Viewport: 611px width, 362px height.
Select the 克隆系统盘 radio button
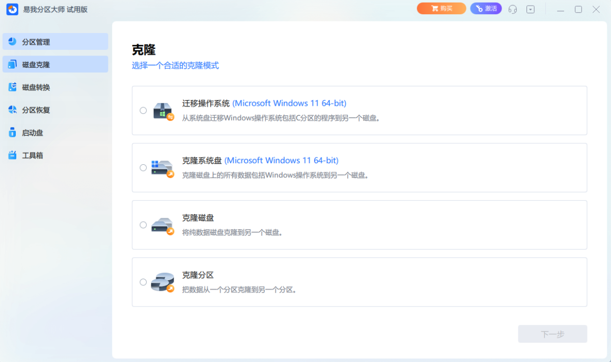point(143,168)
